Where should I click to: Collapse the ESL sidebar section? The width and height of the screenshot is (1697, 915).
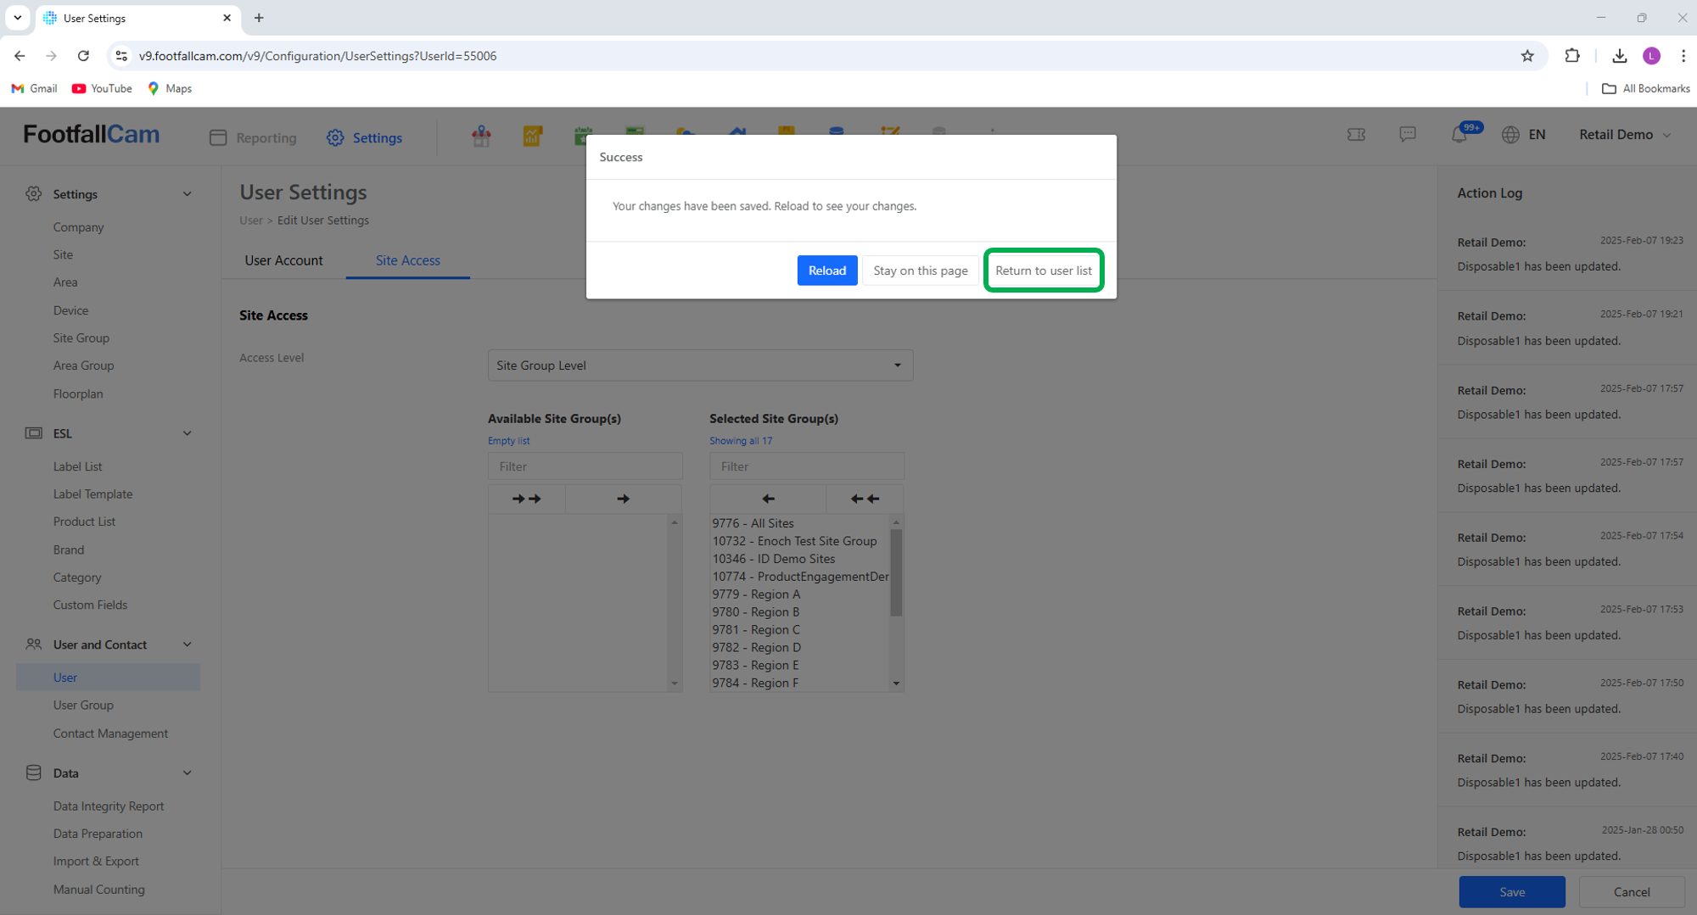pyautogui.click(x=187, y=433)
